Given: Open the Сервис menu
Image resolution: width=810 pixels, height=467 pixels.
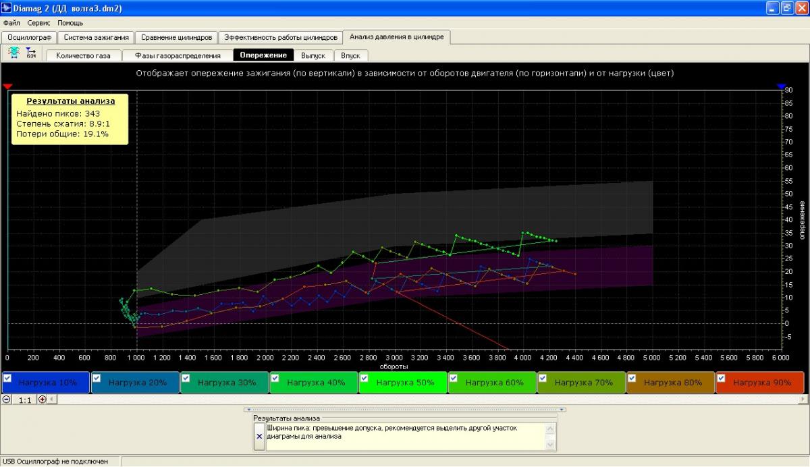Looking at the screenshot, I should 39,23.
